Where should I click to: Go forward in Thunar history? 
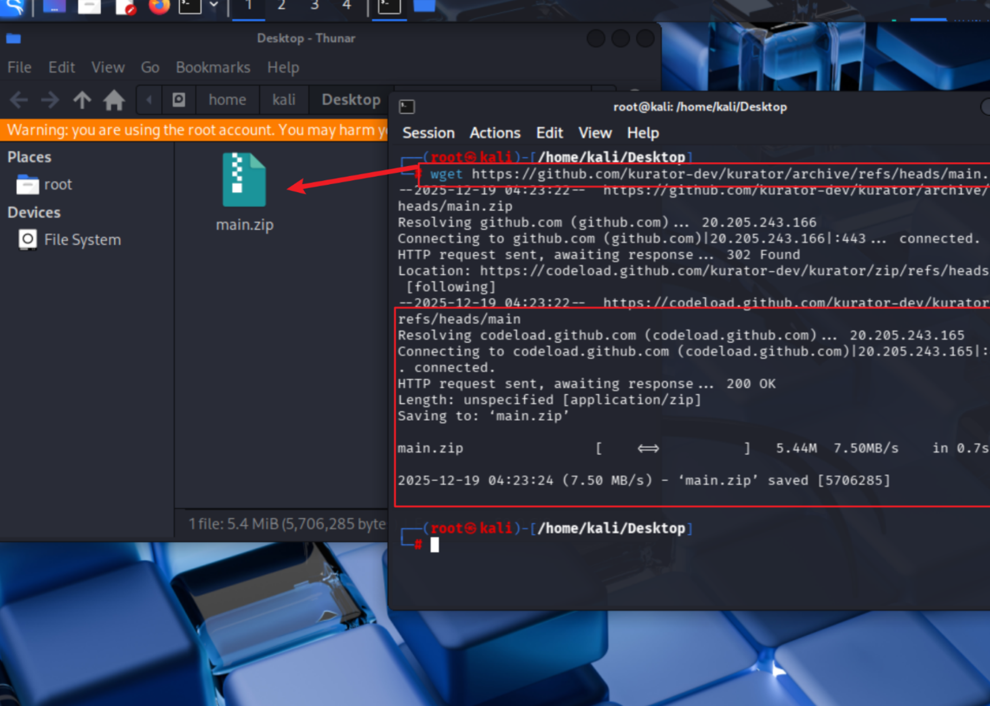(50, 100)
